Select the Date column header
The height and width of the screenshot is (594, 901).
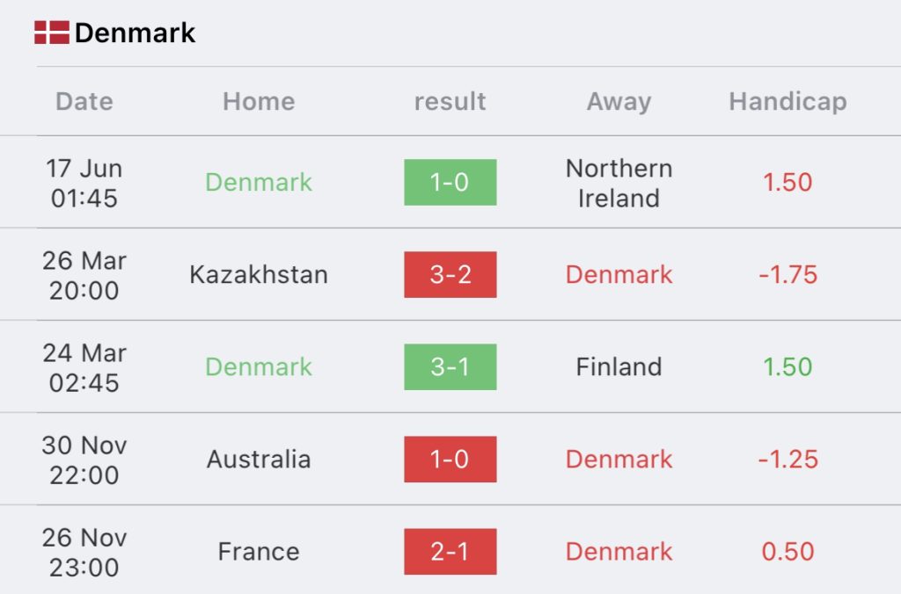click(x=84, y=102)
